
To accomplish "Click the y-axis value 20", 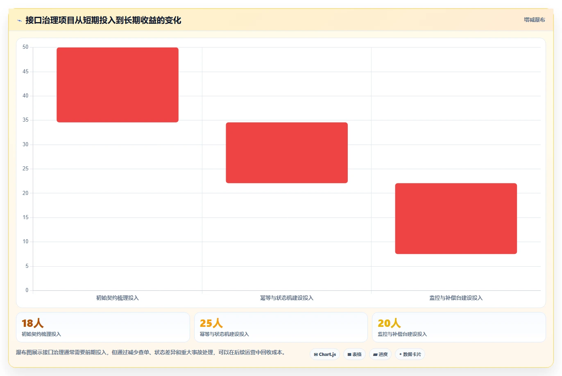I will [25, 193].
